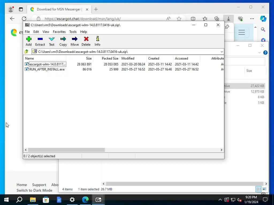Image resolution: width=274 pixels, height=205 pixels.
Task: Click the Edge address bar URL
Action: (x=83, y=19)
